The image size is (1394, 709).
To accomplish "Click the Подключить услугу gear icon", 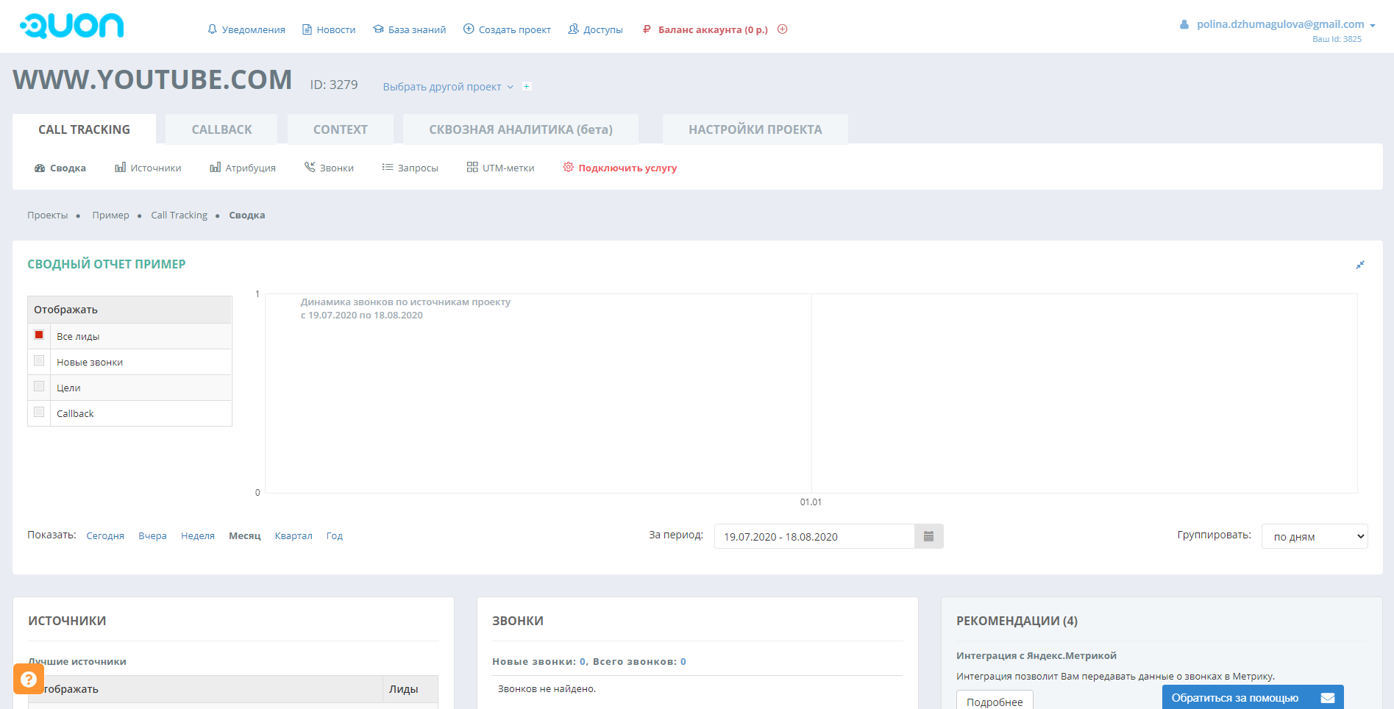I will (x=569, y=168).
